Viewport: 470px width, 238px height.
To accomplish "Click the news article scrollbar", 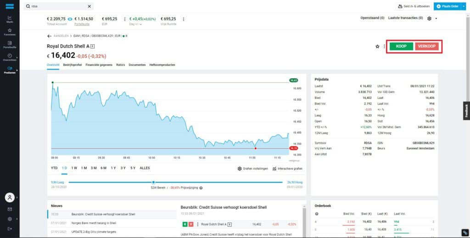I will pyautogui.click(x=304, y=221).
